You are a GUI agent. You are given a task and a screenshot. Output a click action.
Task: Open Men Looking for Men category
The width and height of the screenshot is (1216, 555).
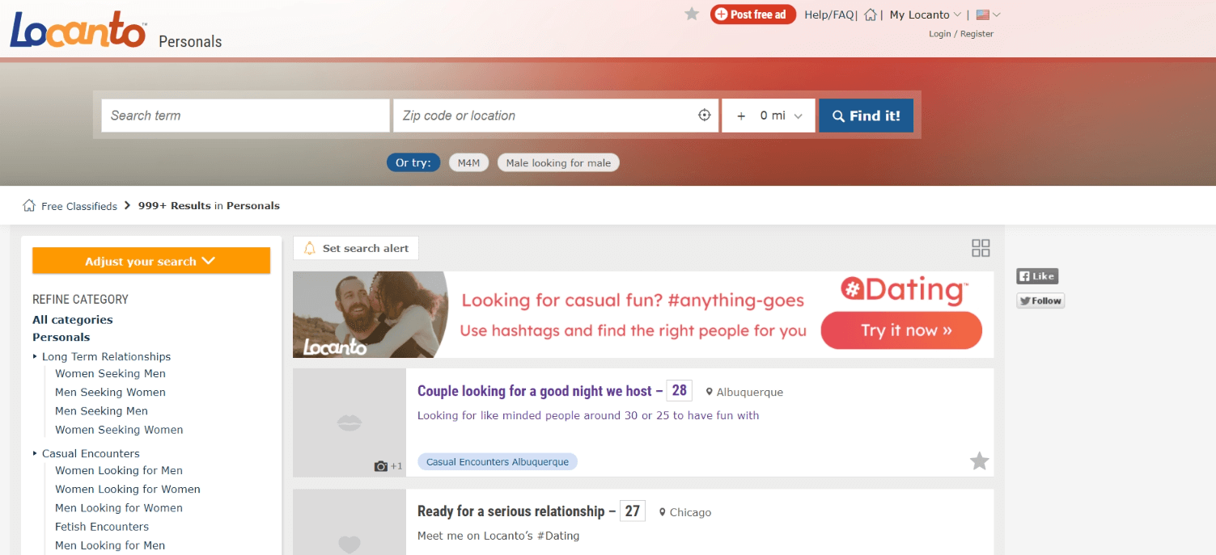[x=110, y=545]
